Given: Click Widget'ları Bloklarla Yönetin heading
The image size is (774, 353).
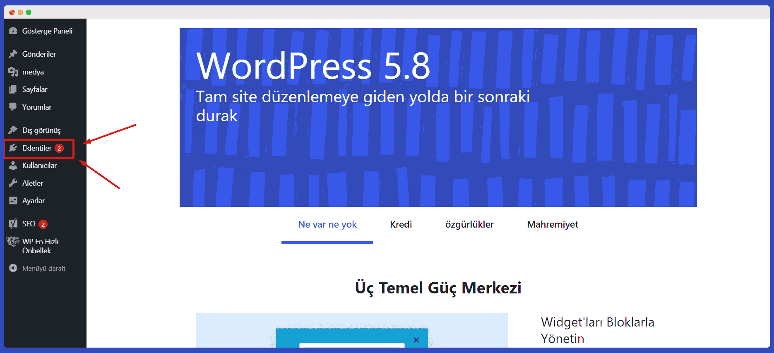Looking at the screenshot, I should 597,331.
